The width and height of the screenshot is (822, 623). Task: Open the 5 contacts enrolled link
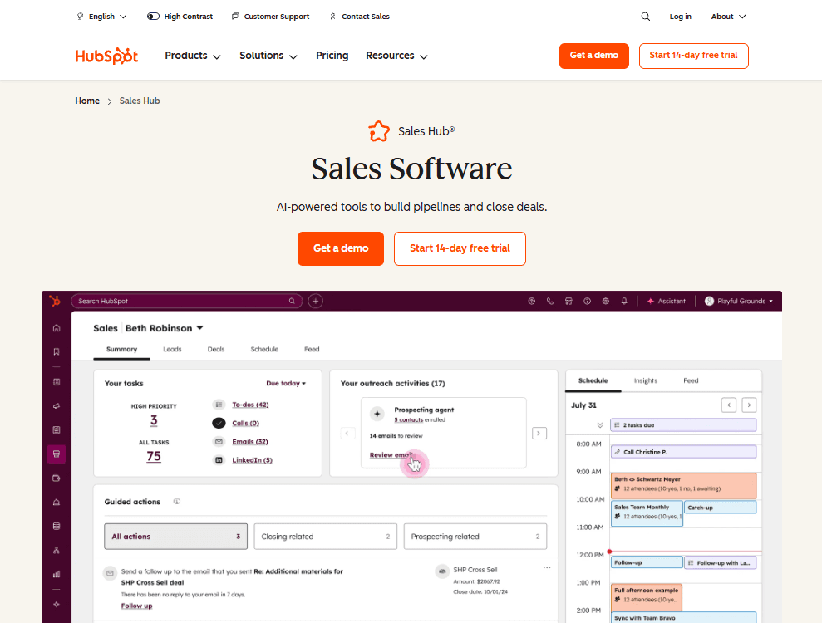pos(408,419)
